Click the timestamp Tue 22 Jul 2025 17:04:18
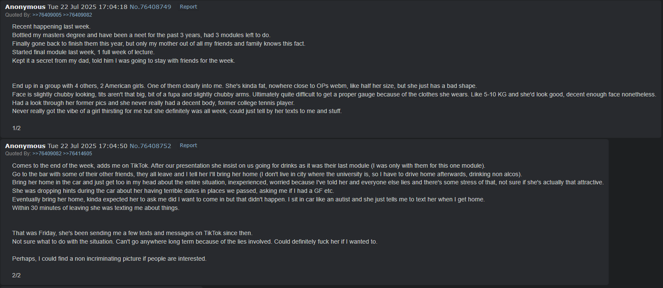Image resolution: width=663 pixels, height=288 pixels. pos(87,7)
